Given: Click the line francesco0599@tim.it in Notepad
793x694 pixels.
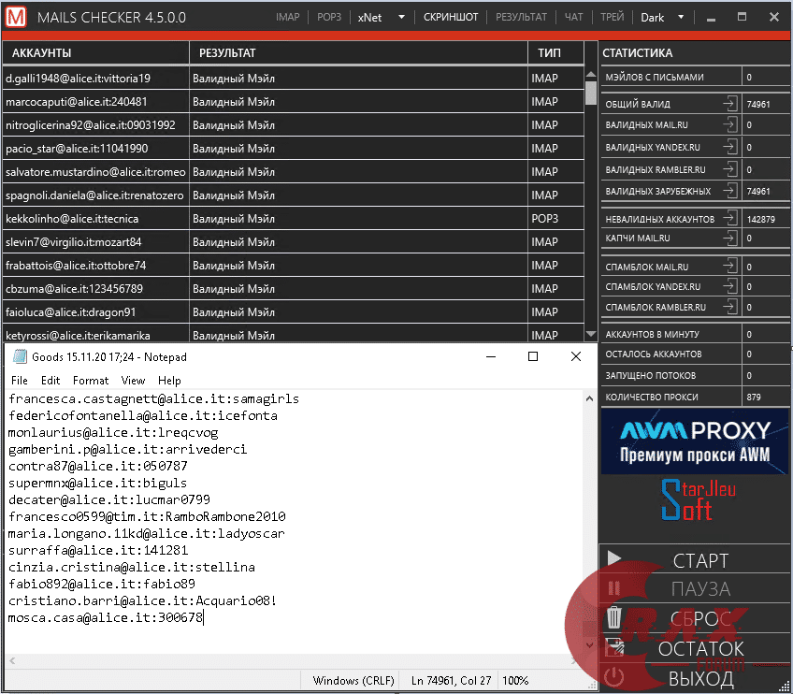Looking at the screenshot, I should click(x=147, y=516).
